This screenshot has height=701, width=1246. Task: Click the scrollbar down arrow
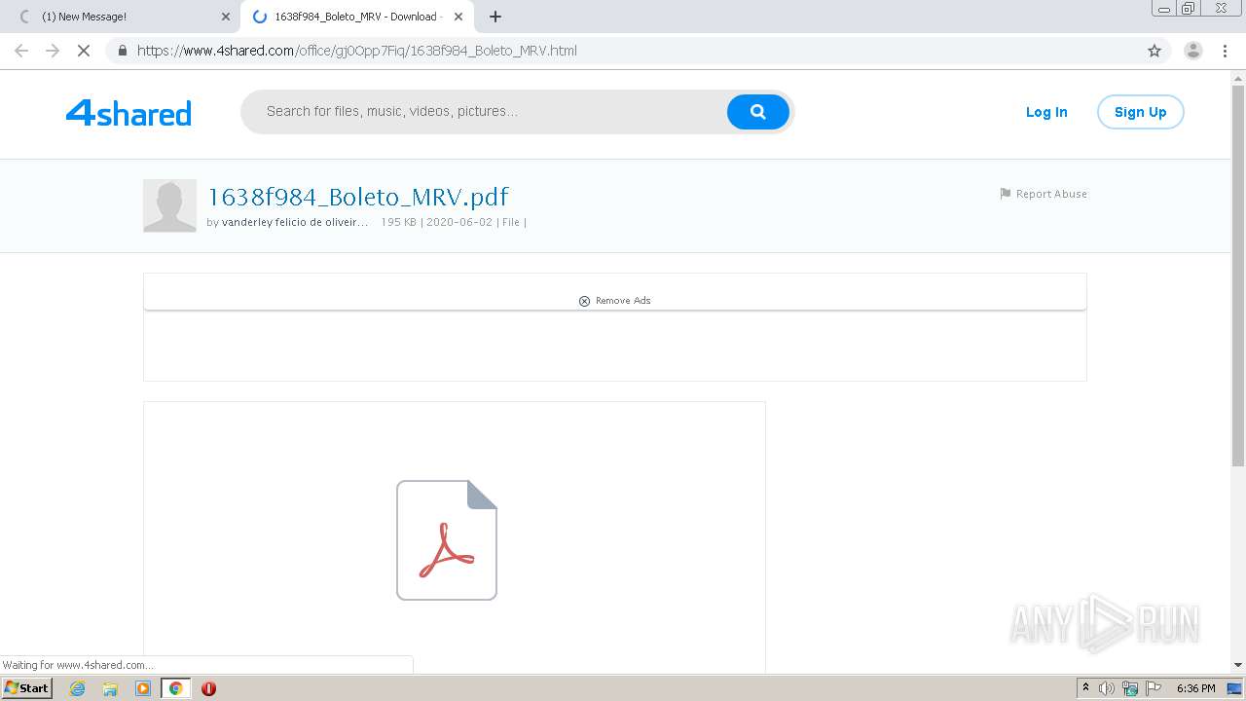point(1238,665)
